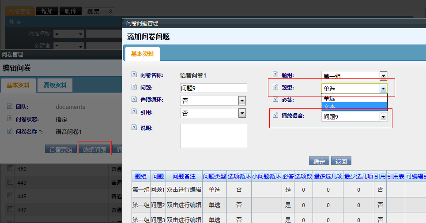Click help icon next to 播放语音
Image resolution: width=426 pixels, height=223 pixels.
tap(275, 116)
